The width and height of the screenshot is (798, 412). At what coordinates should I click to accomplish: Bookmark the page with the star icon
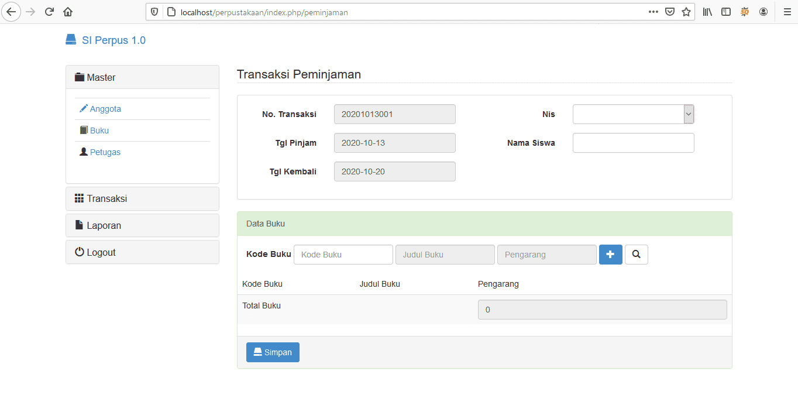pyautogui.click(x=686, y=11)
